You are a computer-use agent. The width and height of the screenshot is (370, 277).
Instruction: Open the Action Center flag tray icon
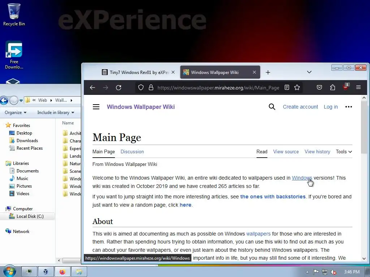point(316,272)
